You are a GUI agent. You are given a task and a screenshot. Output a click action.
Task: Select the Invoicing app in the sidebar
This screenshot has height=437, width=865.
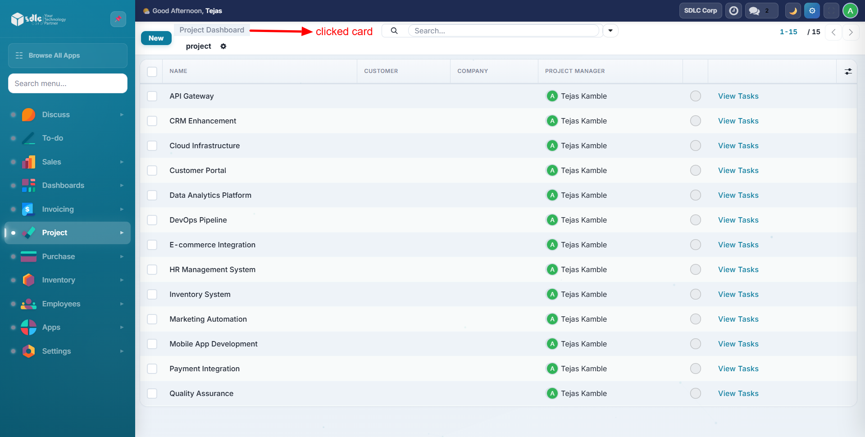[x=58, y=209]
